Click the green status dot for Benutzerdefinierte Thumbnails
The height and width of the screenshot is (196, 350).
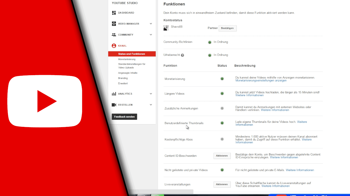pos(222,123)
